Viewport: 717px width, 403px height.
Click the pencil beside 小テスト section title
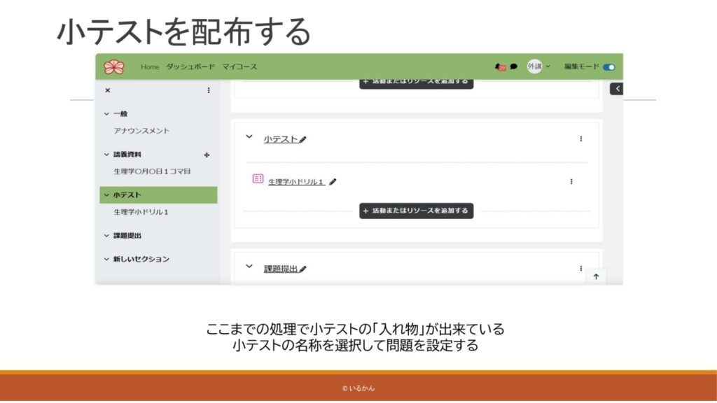[x=303, y=140]
